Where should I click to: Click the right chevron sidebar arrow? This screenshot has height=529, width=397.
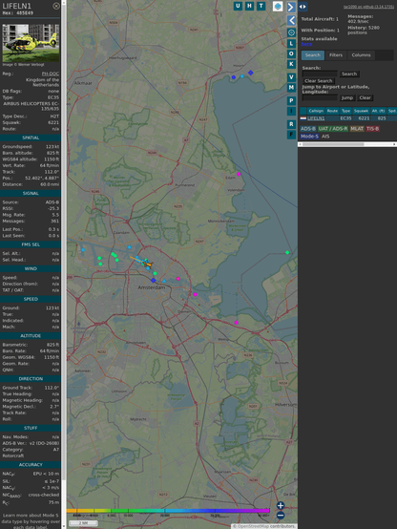291,7
